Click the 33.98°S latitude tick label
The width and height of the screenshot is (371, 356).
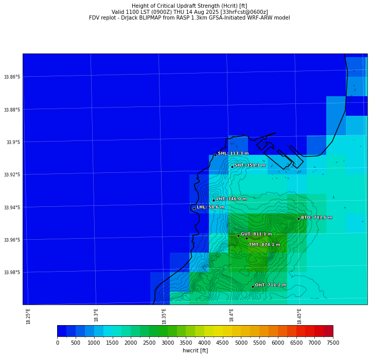[x=12, y=272]
